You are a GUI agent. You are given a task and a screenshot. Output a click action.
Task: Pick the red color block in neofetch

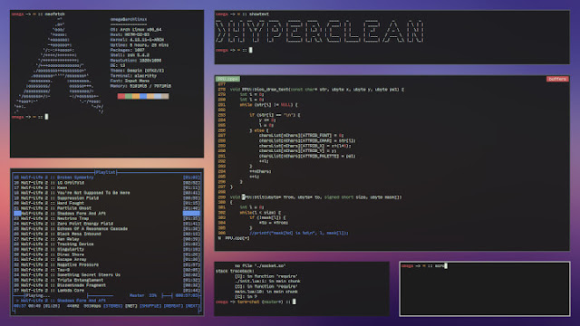pos(121,96)
